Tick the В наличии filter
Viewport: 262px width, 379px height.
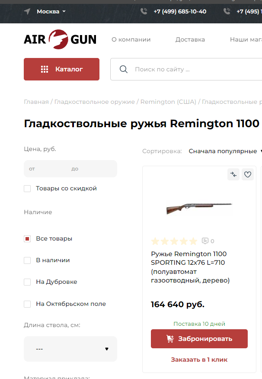(27, 260)
